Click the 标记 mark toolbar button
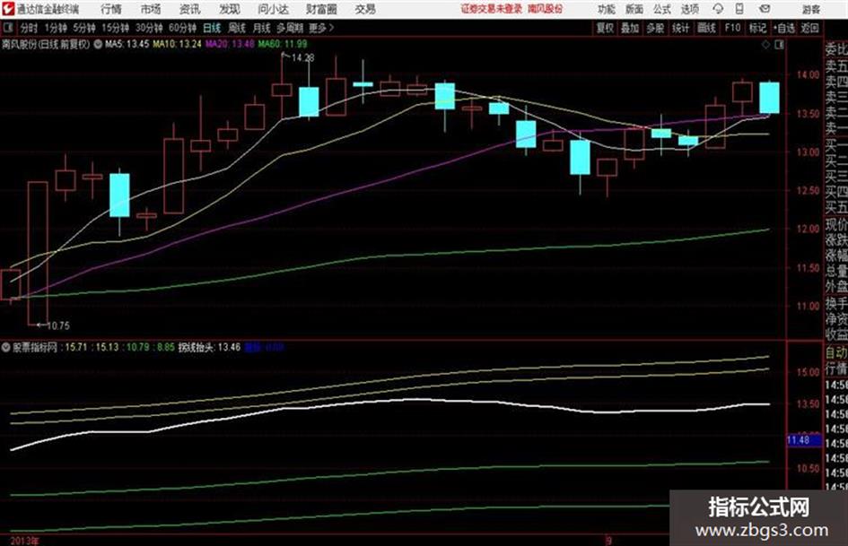Viewport: 848px width, 546px height. click(x=757, y=28)
